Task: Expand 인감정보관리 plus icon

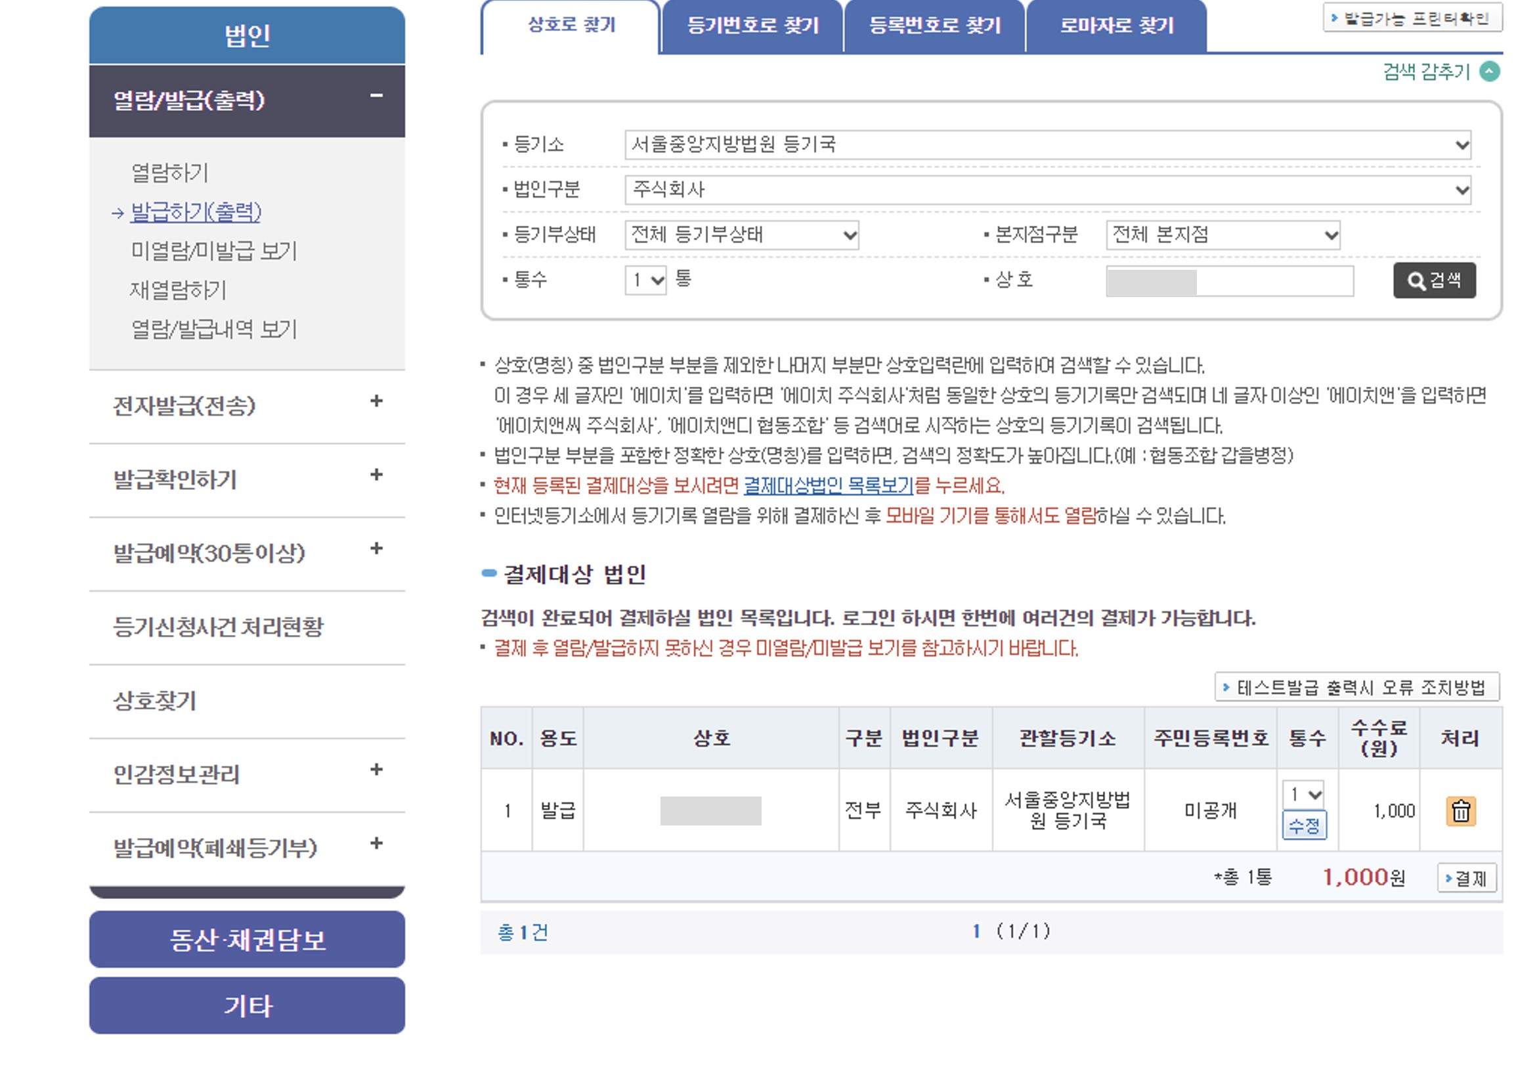Action: coord(376,770)
